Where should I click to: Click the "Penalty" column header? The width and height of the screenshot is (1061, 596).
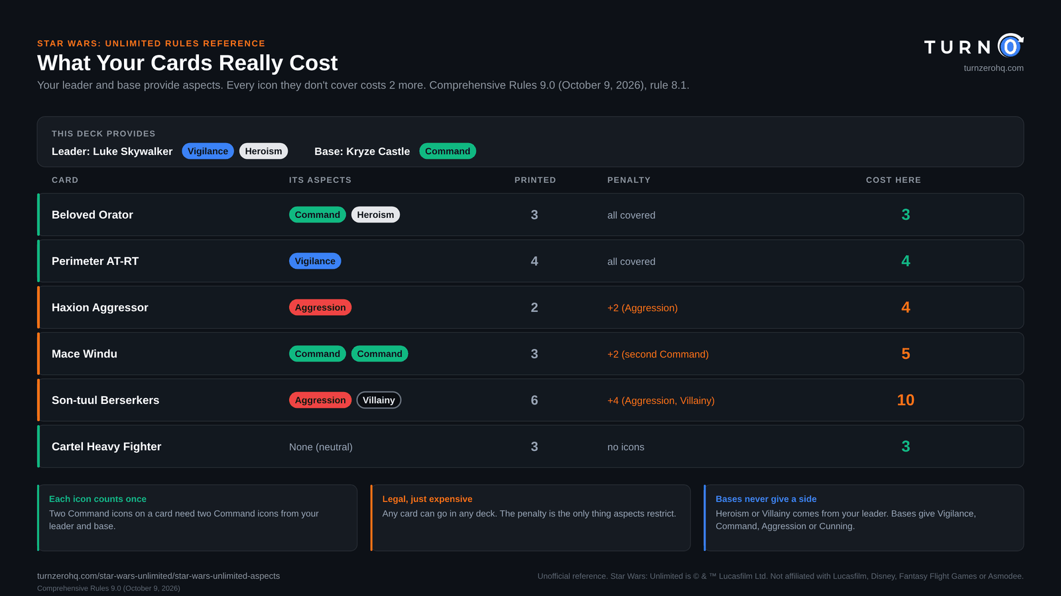(x=629, y=180)
